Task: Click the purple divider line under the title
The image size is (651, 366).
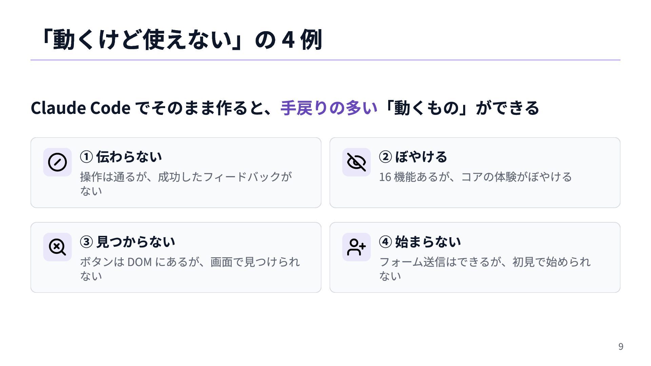Action: coord(325,60)
